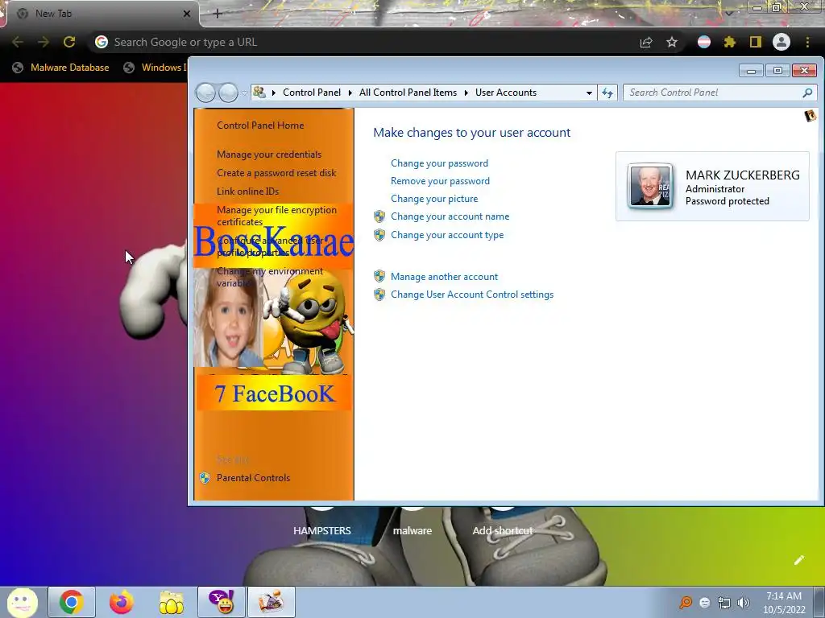The width and height of the screenshot is (825, 618).
Task: Click the MARK ZUCKERBERG account picture
Action: [650, 186]
